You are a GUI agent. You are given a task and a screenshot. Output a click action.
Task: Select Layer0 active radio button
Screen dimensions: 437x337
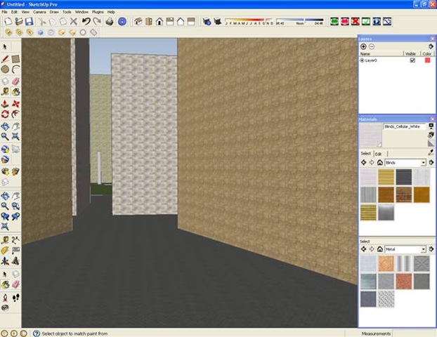362,60
